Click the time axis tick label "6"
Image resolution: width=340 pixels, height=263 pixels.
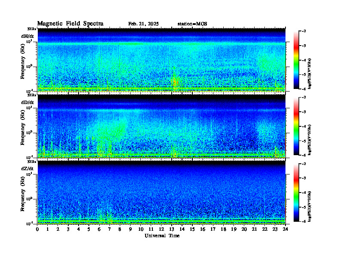point(99,229)
